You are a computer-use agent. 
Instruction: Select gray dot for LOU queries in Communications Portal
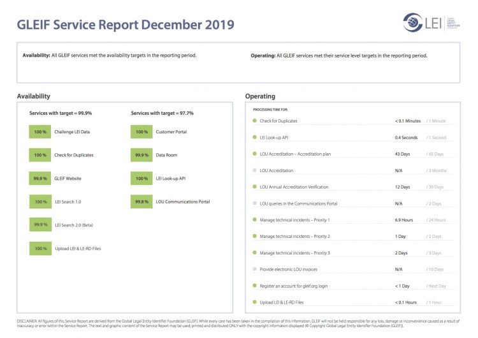pyautogui.click(x=254, y=203)
